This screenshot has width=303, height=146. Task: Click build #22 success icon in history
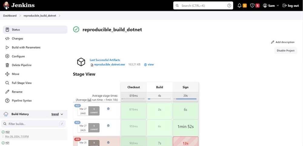[3, 132]
